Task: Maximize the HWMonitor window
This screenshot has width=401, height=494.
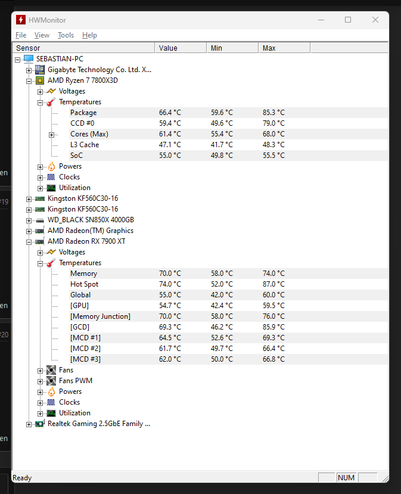Action: click(x=348, y=20)
